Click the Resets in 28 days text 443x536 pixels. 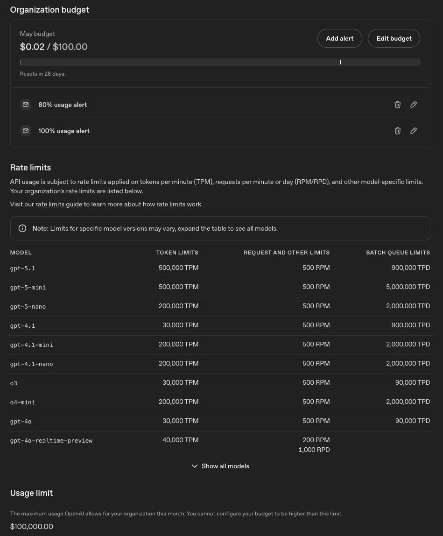click(43, 74)
